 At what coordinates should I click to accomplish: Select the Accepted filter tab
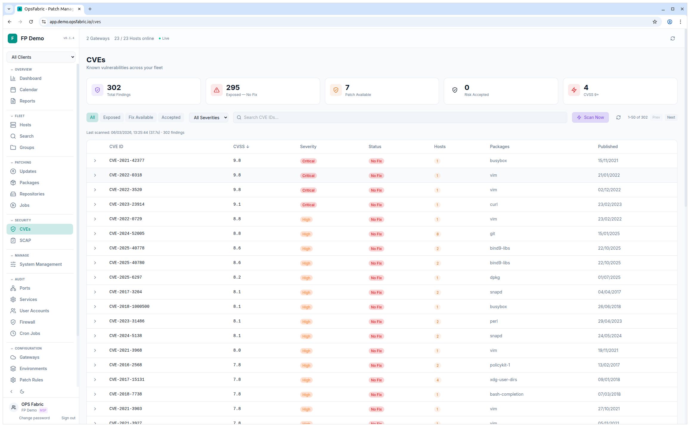tap(171, 117)
